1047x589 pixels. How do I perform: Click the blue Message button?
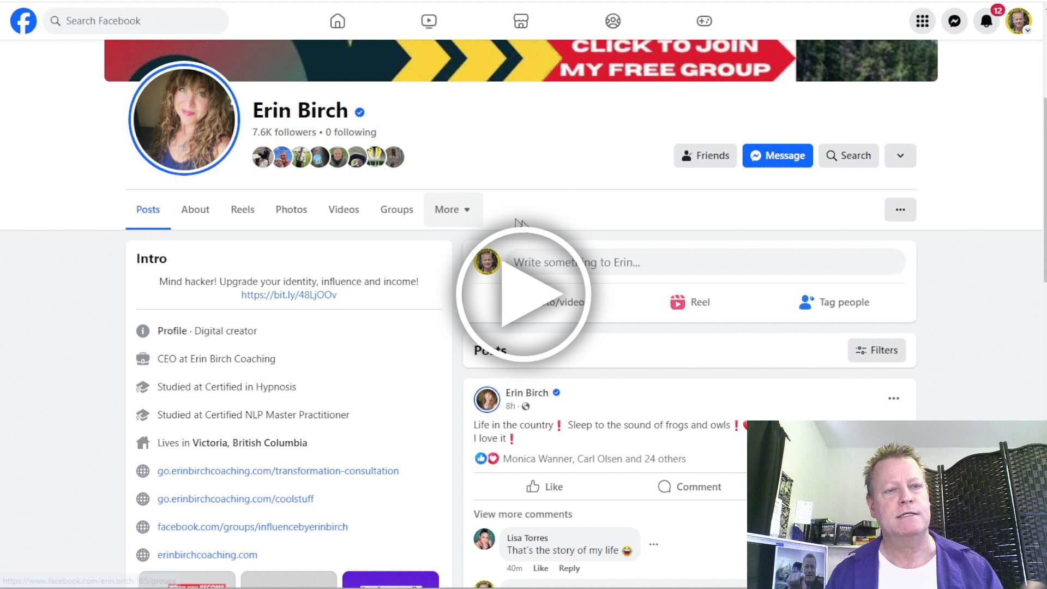778,155
